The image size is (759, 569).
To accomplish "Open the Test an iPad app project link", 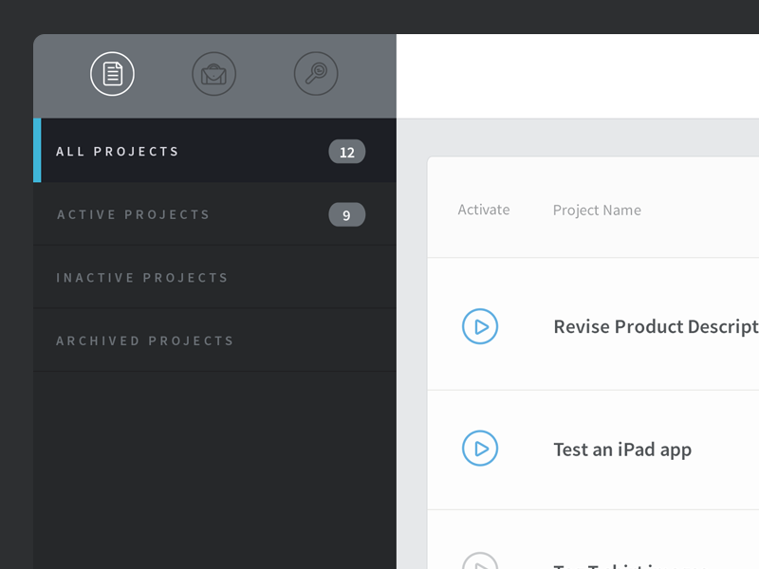I will 622,449.
